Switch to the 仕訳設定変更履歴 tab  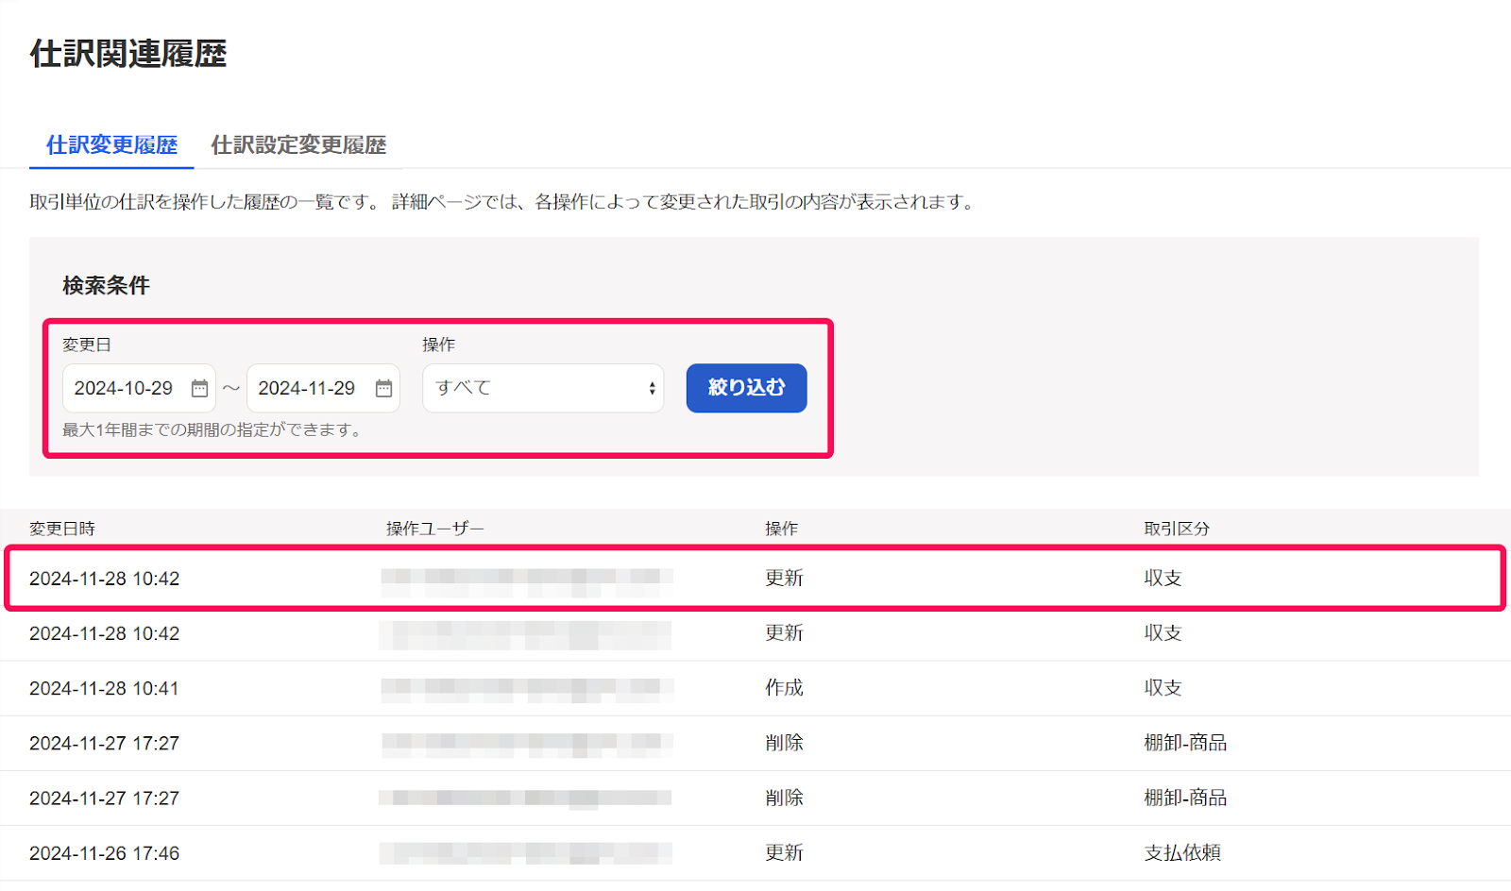[x=298, y=145]
